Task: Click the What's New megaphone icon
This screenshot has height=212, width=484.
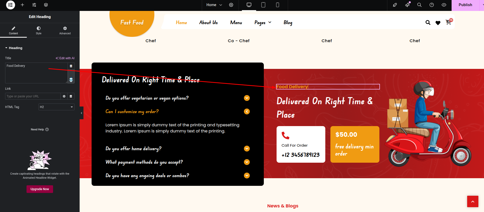Action: 407,5
